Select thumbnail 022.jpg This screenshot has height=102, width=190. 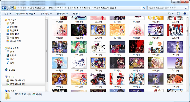tap(60, 30)
